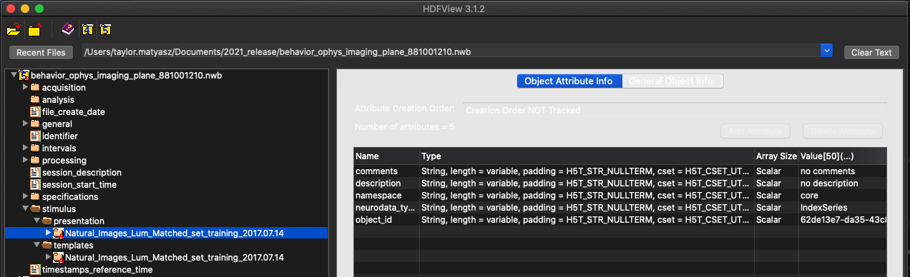Click the Name column header
Image resolution: width=910 pixels, height=277 pixels.
[386, 156]
